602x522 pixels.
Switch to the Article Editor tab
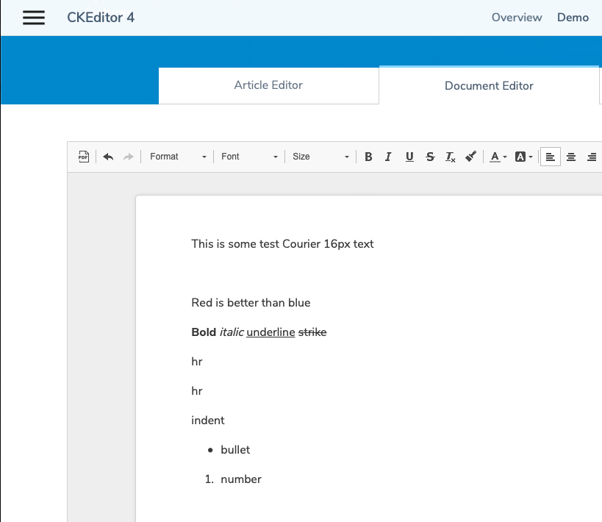coord(268,85)
